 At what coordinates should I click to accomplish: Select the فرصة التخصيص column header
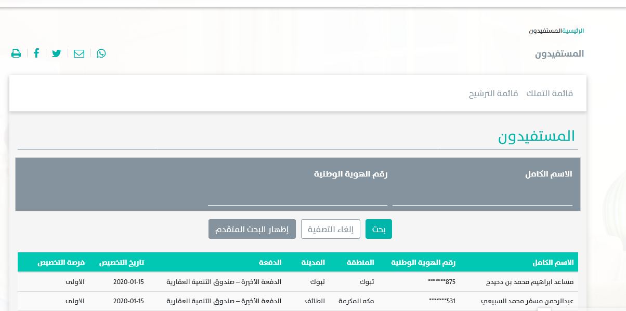click(x=61, y=262)
